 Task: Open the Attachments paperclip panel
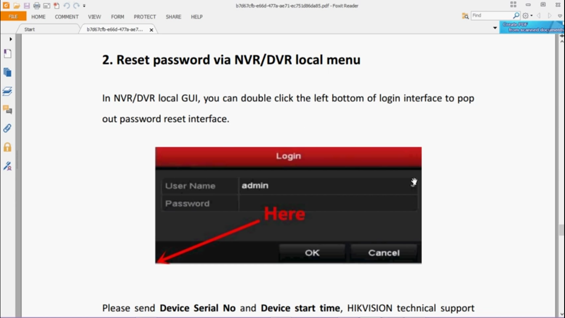point(7,128)
